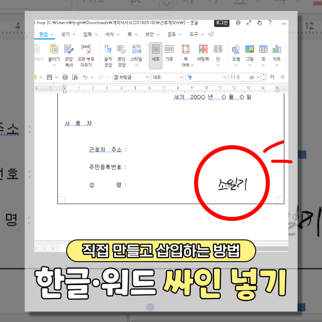Click the previous page arrow at bottom
Image resolution: width=322 pixels, height=322 pixels.
[x=36, y=248]
